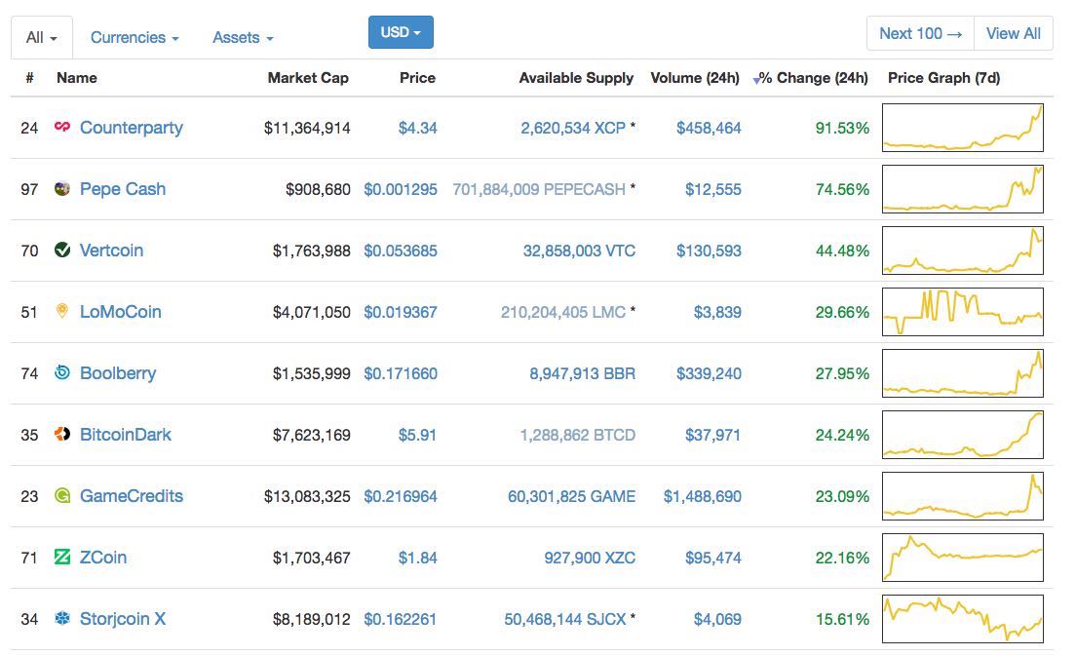Image resolution: width=1076 pixels, height=656 pixels.
Task: Click the 60,301,825 GAME supply link
Action: coord(571,497)
